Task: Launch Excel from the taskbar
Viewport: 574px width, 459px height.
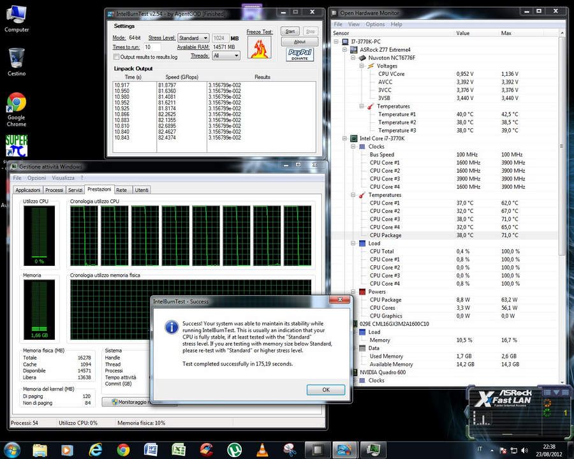Action: (x=179, y=450)
